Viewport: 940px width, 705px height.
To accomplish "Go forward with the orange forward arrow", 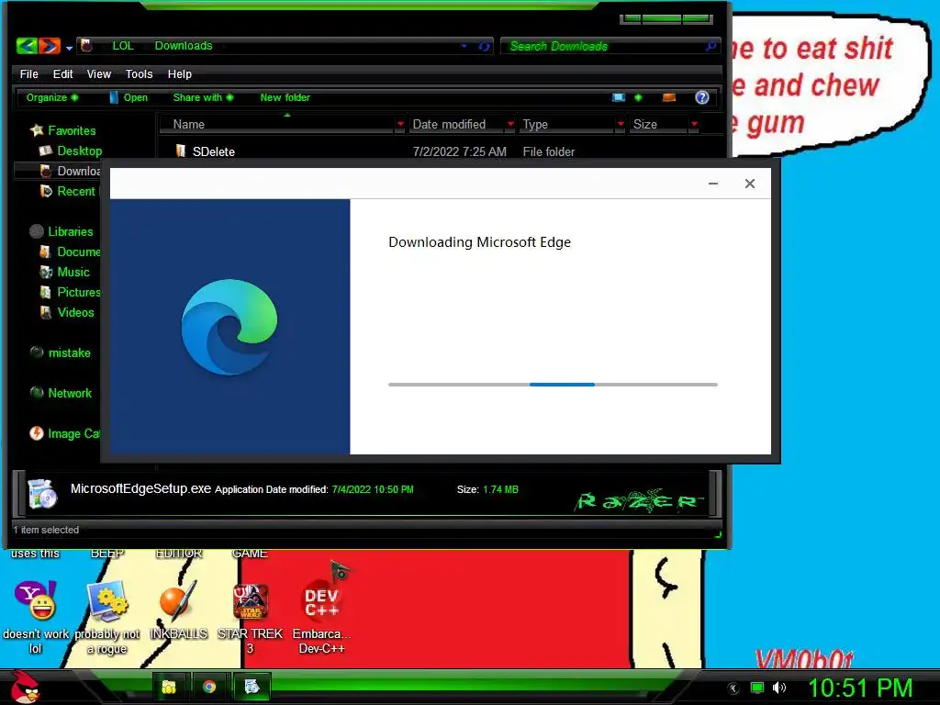I will pos(50,46).
